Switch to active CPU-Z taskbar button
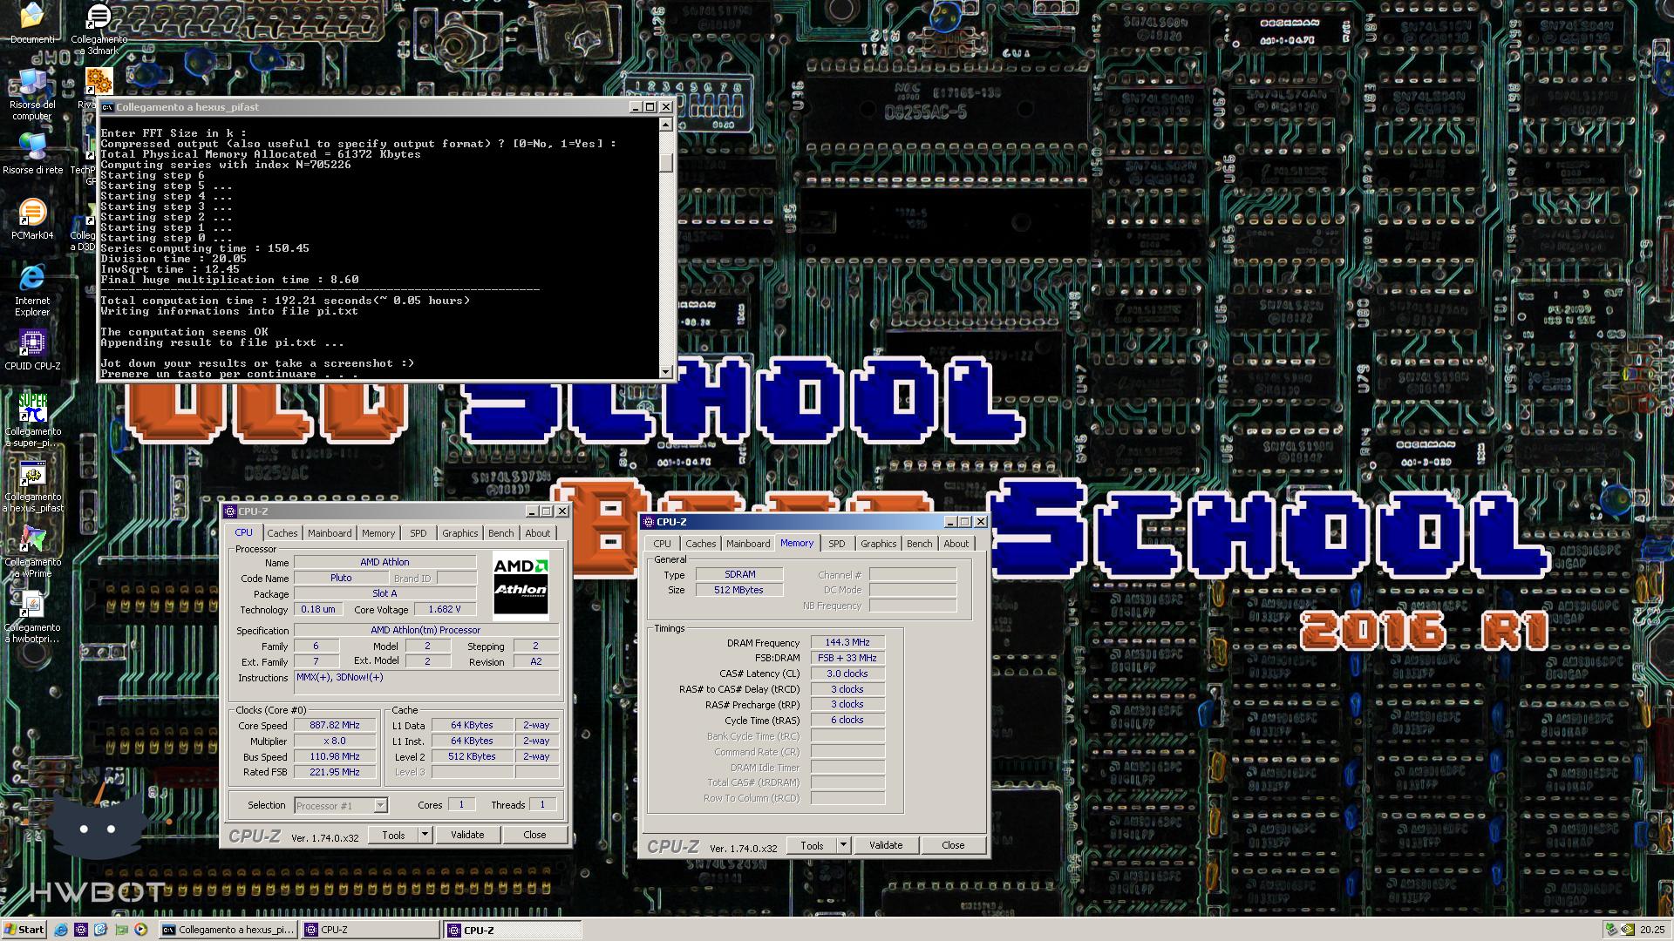 tap(514, 930)
